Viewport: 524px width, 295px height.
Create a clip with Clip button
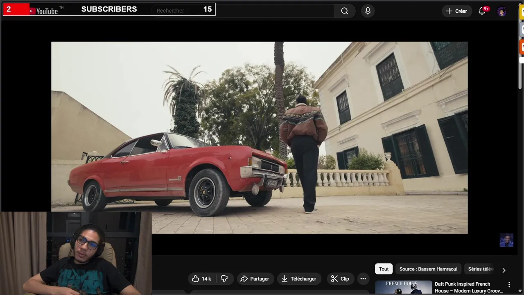340,279
